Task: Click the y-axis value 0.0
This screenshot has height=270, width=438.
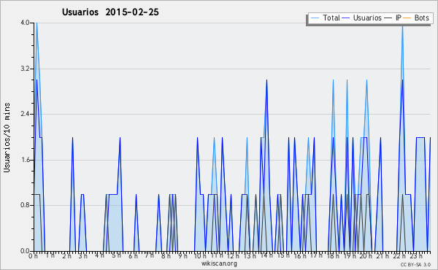Action: pyautogui.click(x=25, y=251)
